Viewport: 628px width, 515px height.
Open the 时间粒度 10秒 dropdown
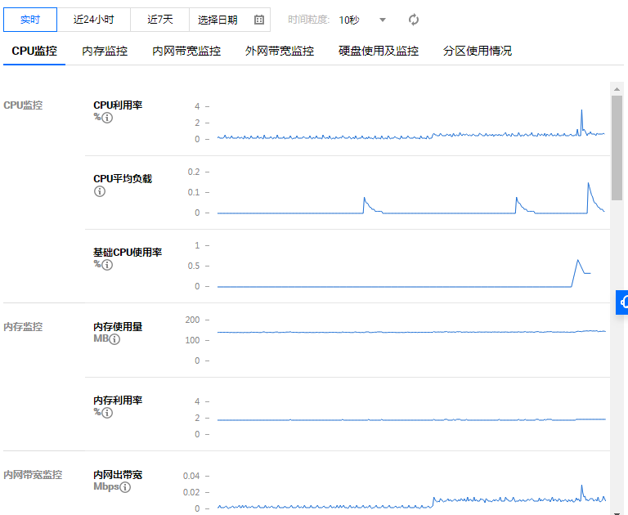tap(362, 20)
